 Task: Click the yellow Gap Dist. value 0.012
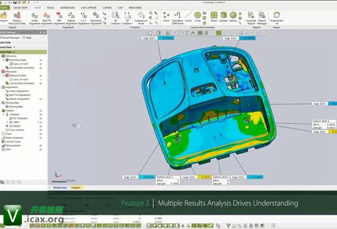point(203,177)
